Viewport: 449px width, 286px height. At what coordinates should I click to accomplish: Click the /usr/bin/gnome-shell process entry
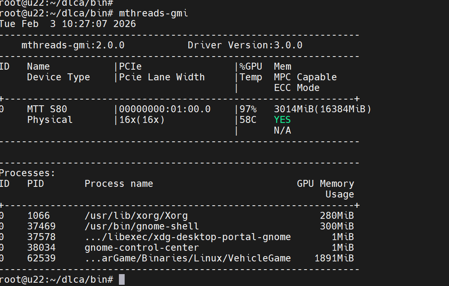coord(141,226)
